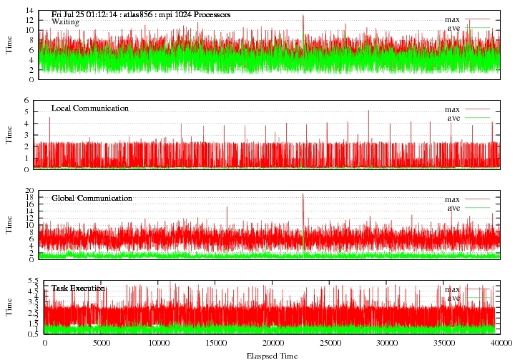Click the x-axis tick label '40000'
This screenshot has width=515, height=360.
coord(501,344)
